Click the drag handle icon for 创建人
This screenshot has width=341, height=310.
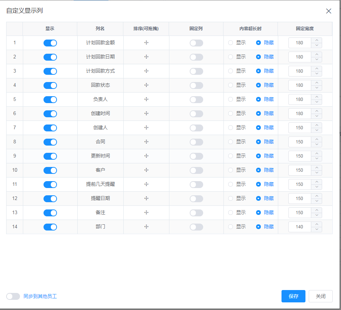coord(147,128)
